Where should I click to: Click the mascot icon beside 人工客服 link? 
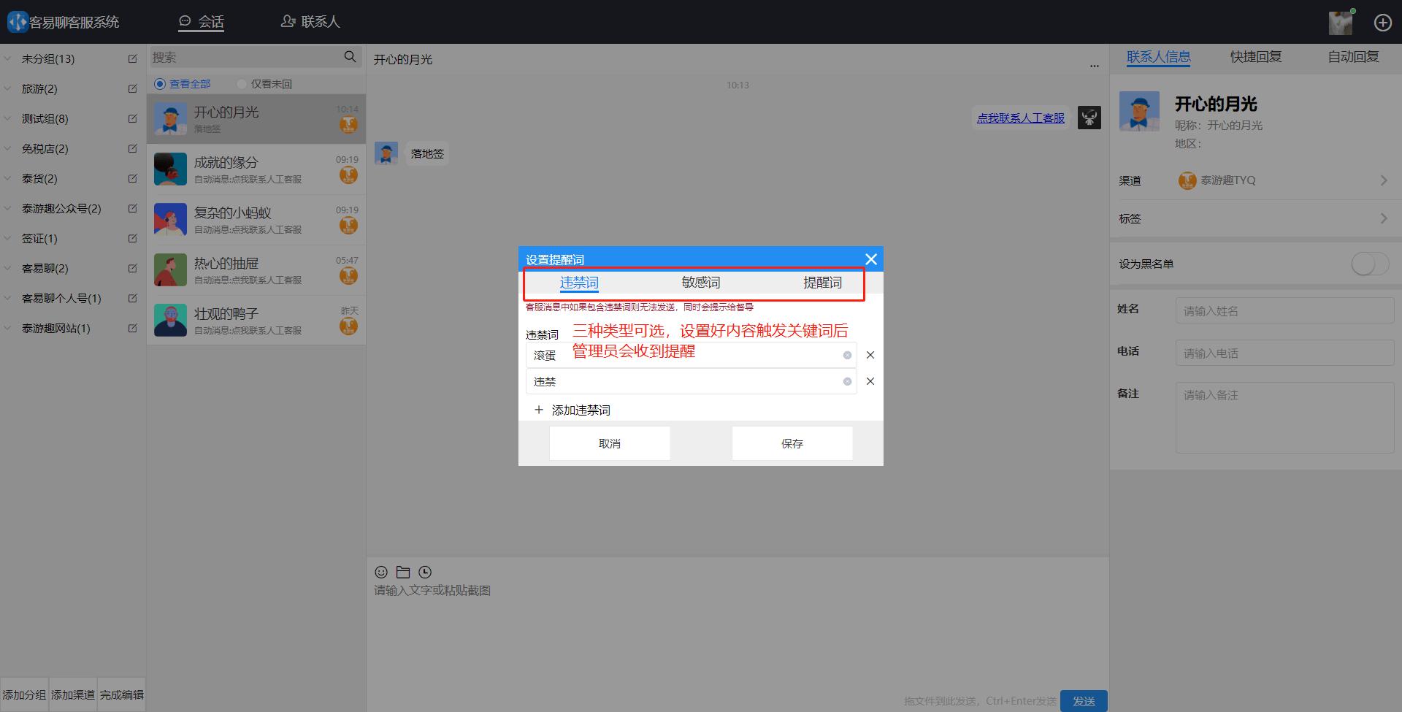click(1089, 117)
